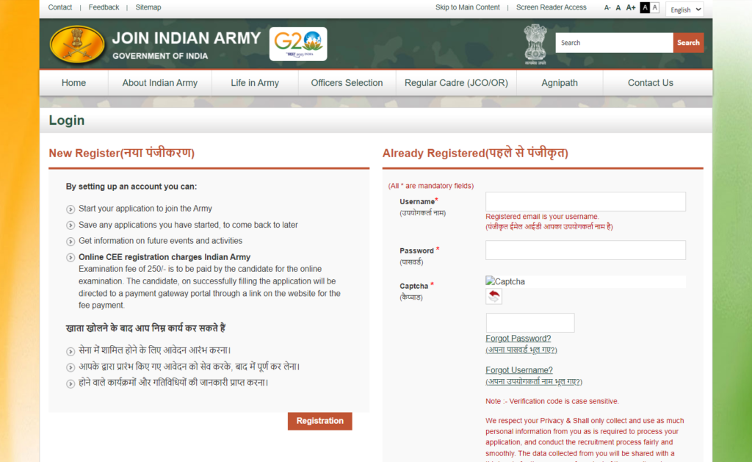Open the Home menu item
Image resolution: width=752 pixels, height=462 pixels.
[x=74, y=82]
